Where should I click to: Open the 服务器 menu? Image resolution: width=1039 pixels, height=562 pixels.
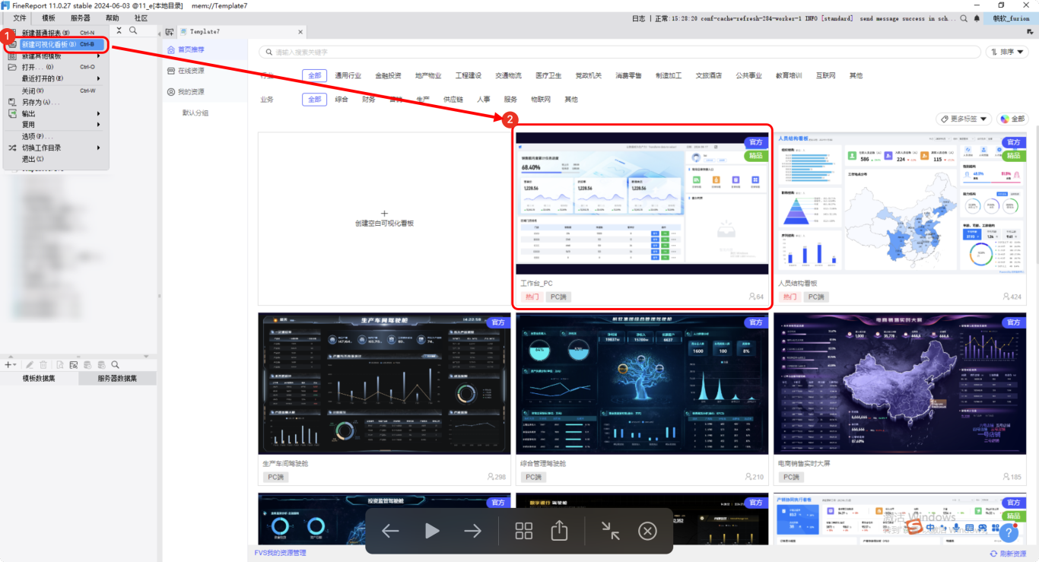[x=80, y=18]
